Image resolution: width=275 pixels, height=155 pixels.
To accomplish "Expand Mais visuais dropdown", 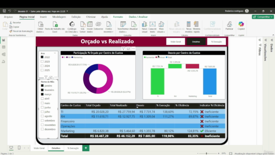I will (161, 32).
